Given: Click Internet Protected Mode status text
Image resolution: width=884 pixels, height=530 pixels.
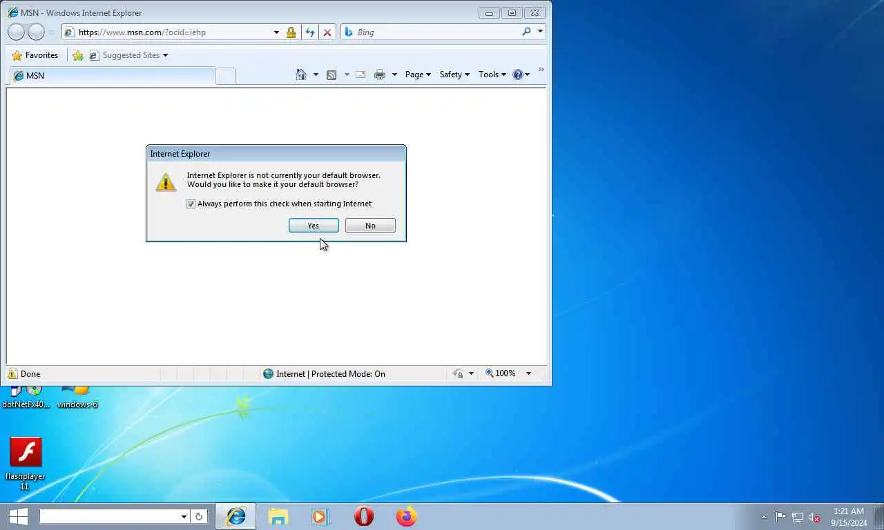Looking at the screenshot, I should click(331, 374).
